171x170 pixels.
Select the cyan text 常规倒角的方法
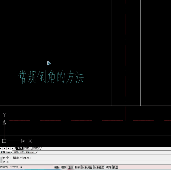[x=51, y=78]
